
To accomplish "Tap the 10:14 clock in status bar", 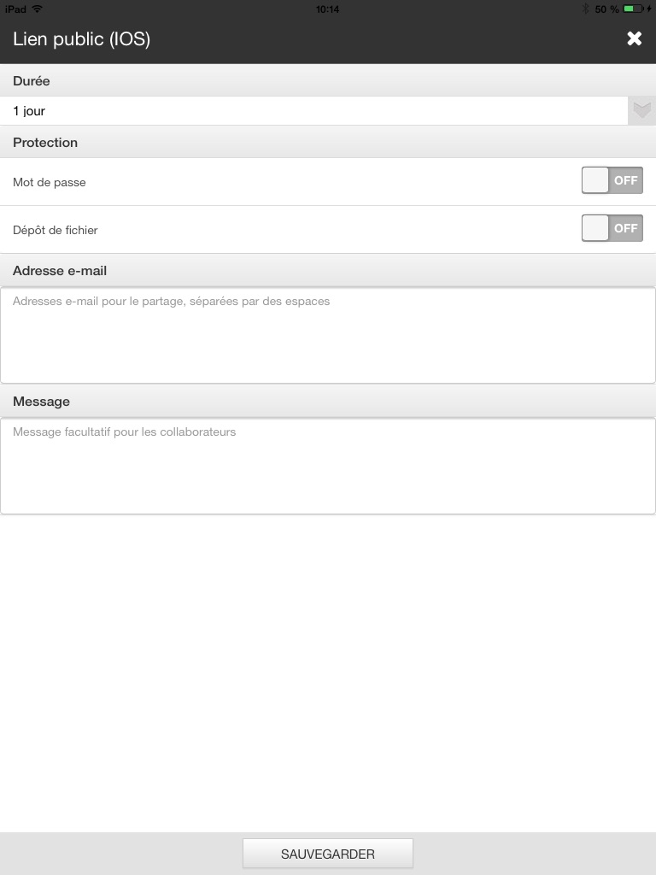I will (x=327, y=9).
